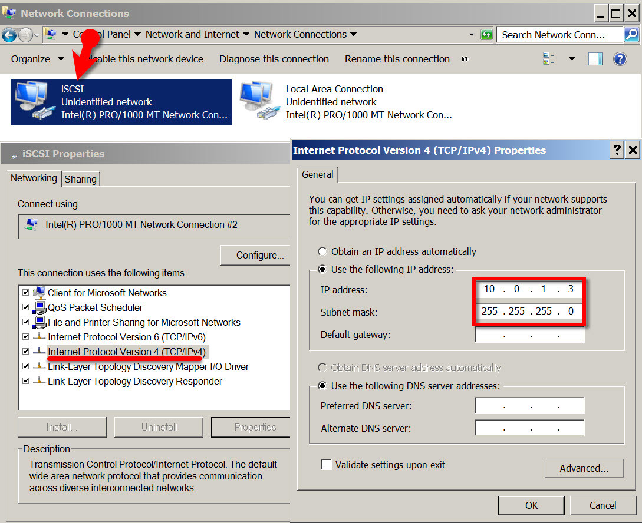
Task: Expand the Control Panel breadcrumb arrow
Action: pos(137,34)
